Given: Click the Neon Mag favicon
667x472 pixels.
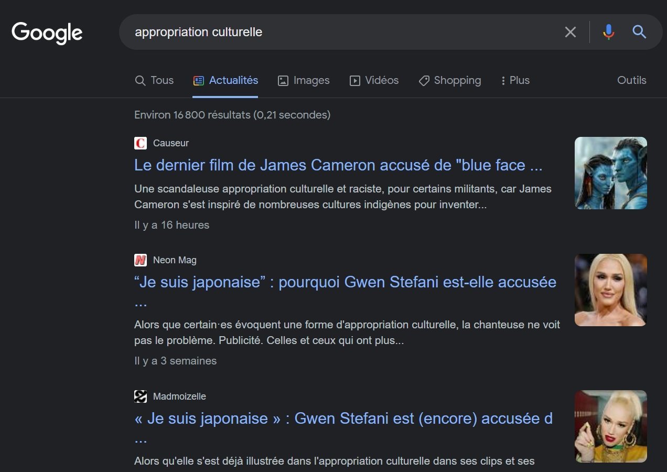Looking at the screenshot, I should [x=141, y=260].
